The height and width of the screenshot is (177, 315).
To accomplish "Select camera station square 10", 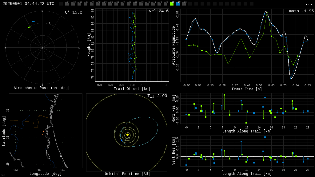I will pyautogui.click(x=122, y=4).
